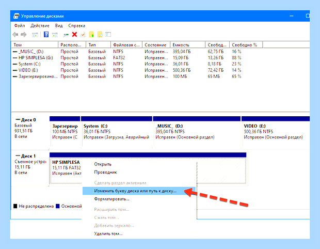
Task: Select _MUSIC_ (D:) partition block on Disk 0
Action: pos(197,132)
